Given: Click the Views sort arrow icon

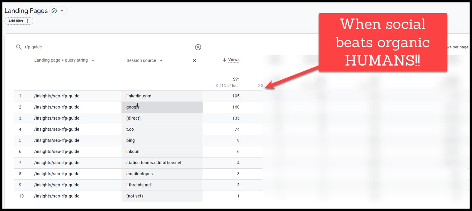Looking at the screenshot, I should pyautogui.click(x=224, y=60).
